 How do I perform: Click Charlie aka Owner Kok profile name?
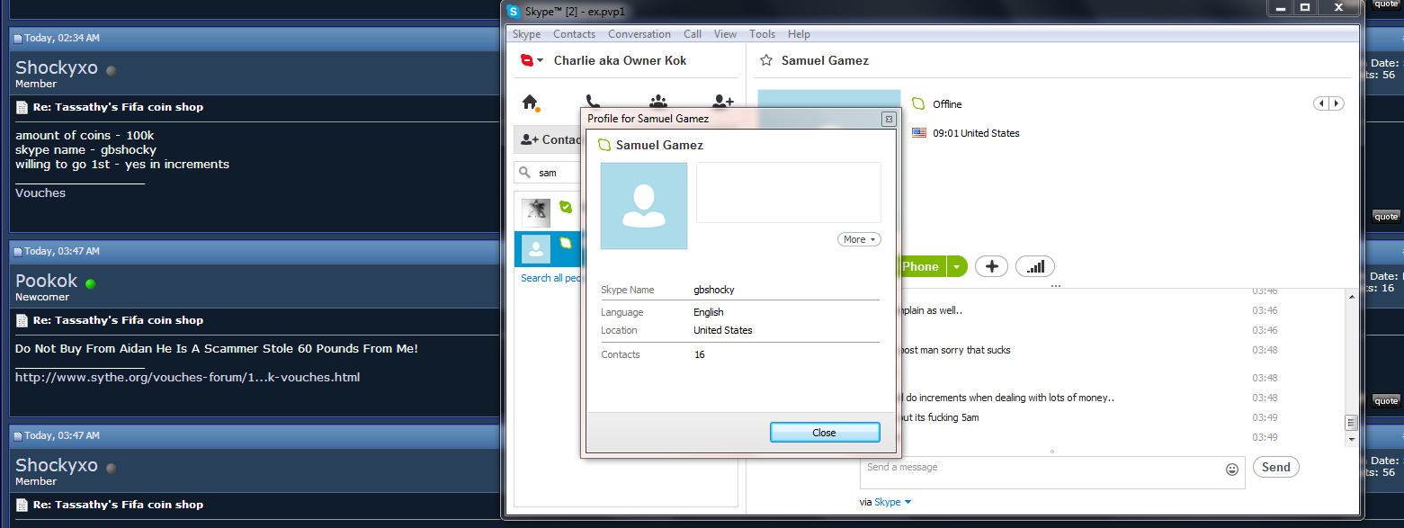[620, 60]
